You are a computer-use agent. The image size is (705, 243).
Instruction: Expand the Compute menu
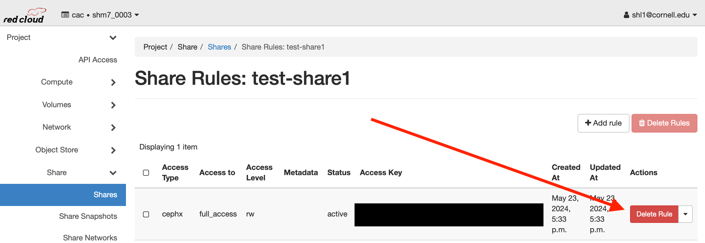click(x=78, y=82)
